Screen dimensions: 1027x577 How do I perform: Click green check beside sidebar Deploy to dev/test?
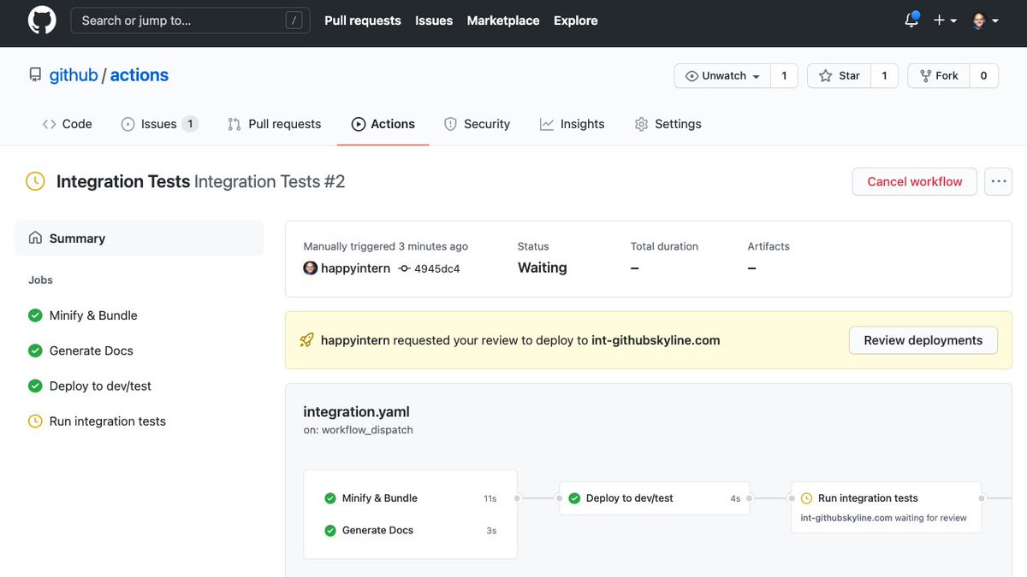coord(35,386)
